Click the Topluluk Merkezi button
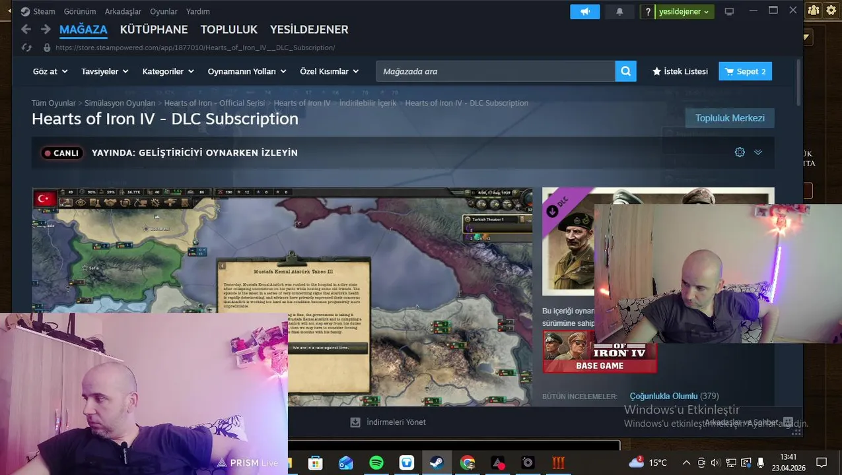The height and width of the screenshot is (475, 842). click(x=730, y=118)
